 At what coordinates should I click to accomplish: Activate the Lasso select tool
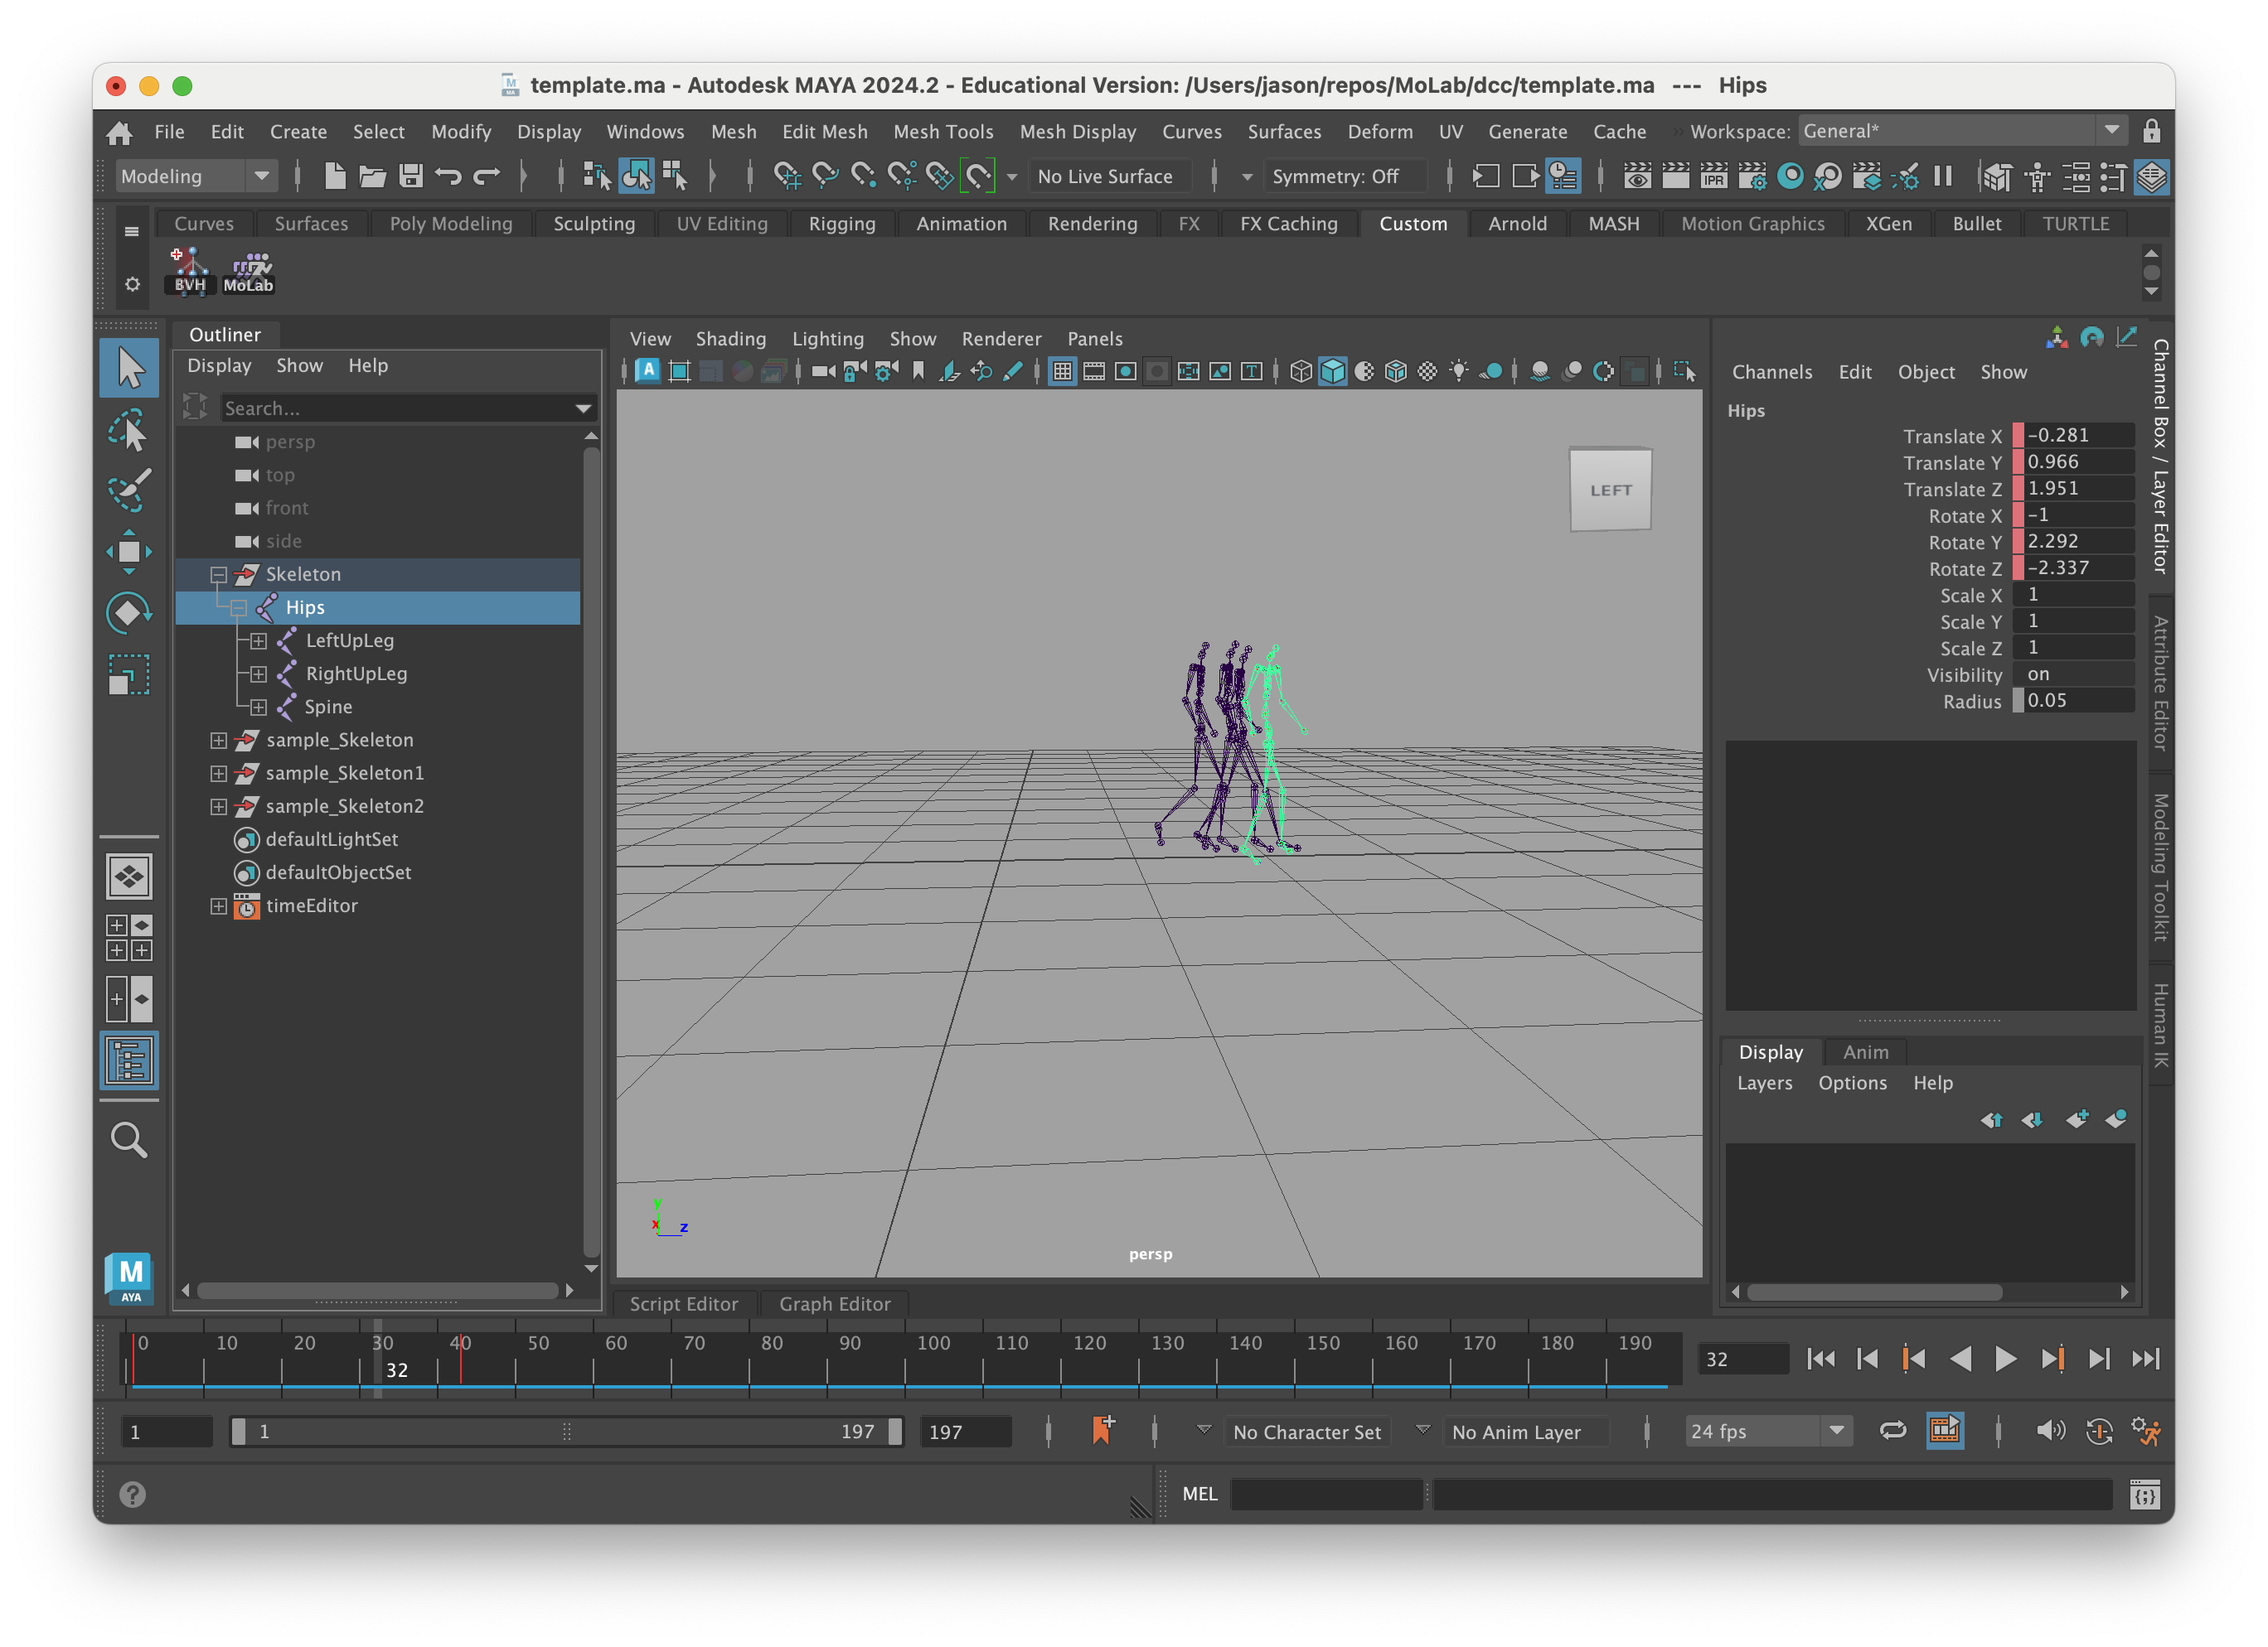(x=129, y=431)
